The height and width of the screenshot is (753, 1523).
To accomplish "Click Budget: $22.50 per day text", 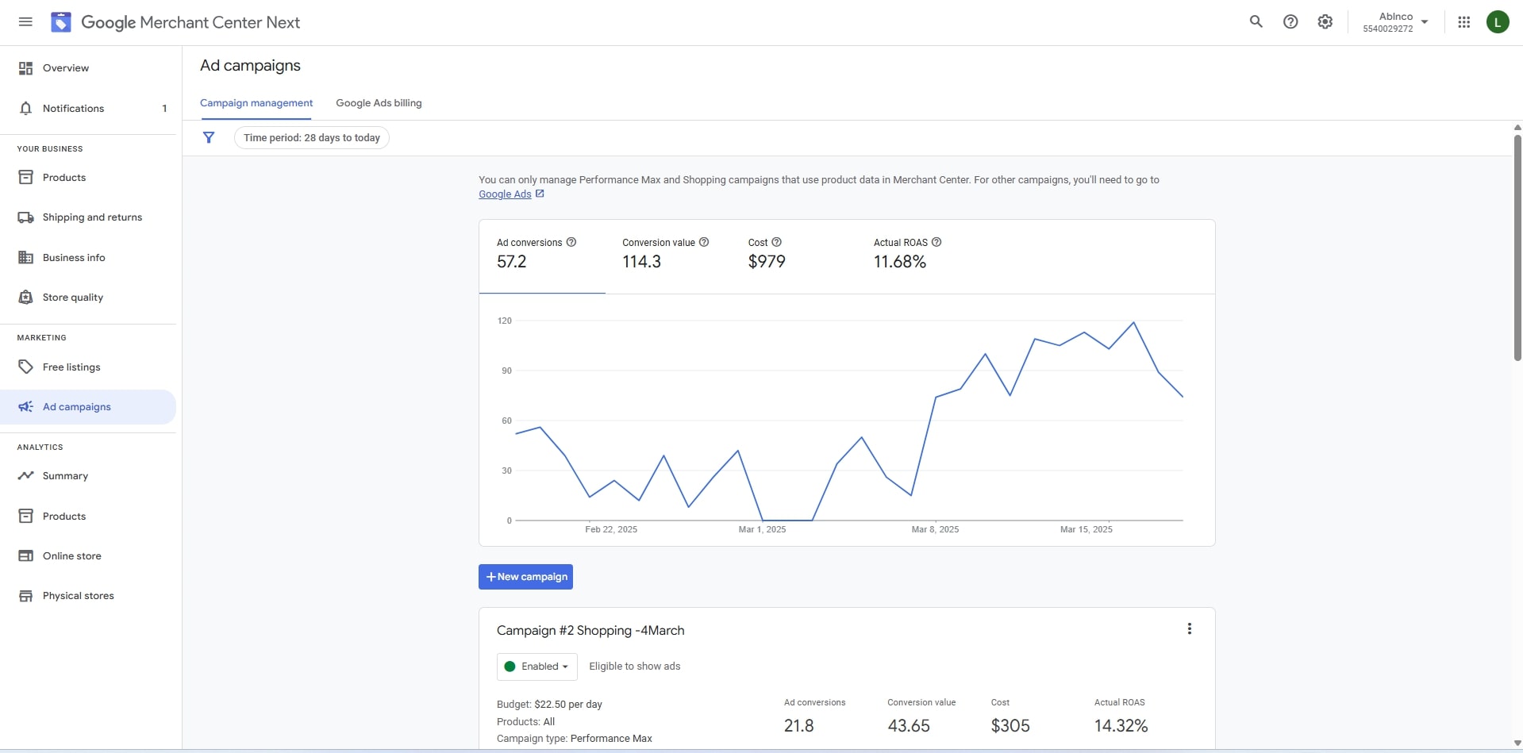I will point(549,705).
